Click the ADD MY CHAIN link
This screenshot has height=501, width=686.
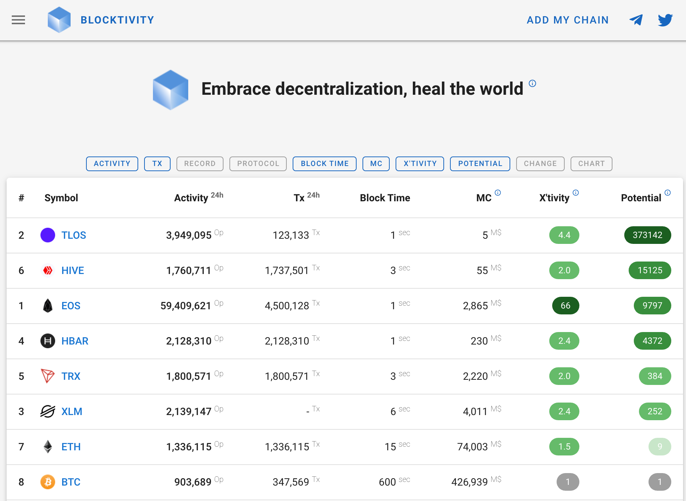click(x=568, y=20)
